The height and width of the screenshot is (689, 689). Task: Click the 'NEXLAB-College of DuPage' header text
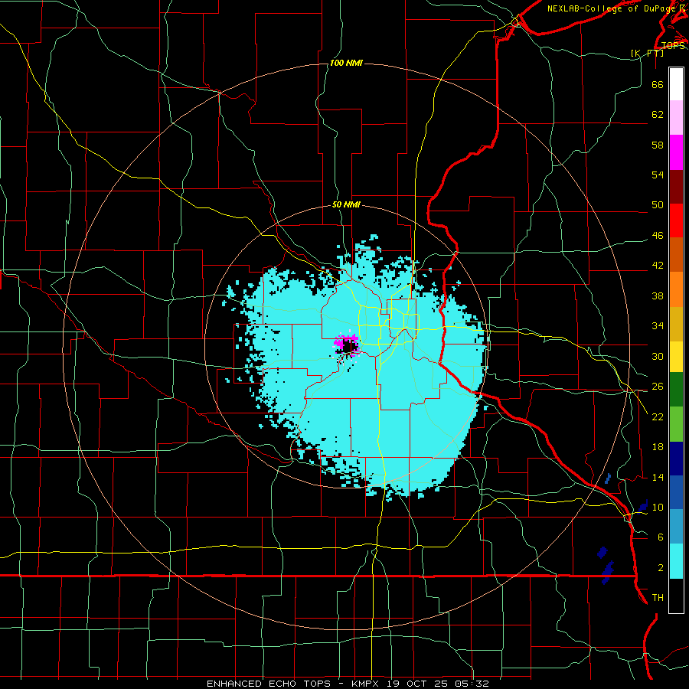click(x=612, y=8)
